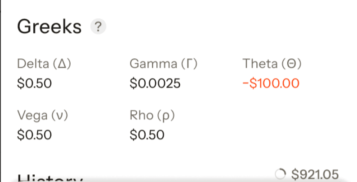Viewport: 357px width, 182px height.
Task: Select the $0.50 value under Rho
Action: (147, 134)
